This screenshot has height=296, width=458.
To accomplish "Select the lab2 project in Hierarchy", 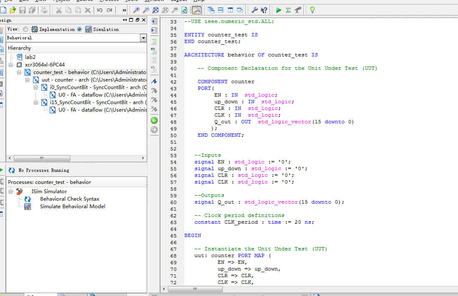I will (30, 57).
